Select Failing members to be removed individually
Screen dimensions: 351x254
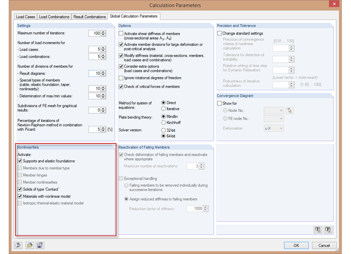pos(127,185)
